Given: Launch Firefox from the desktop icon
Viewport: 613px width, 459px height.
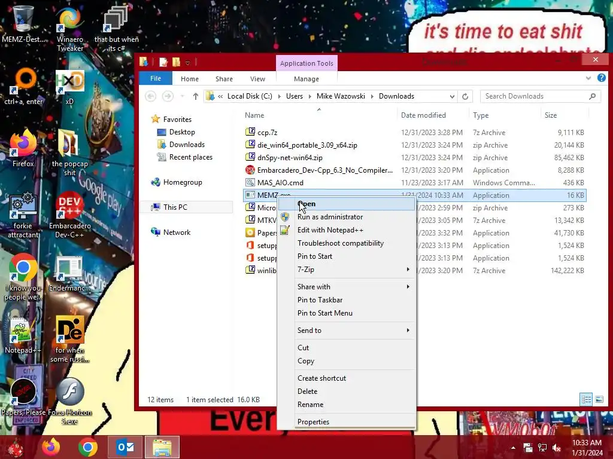Looking at the screenshot, I should coord(23,148).
